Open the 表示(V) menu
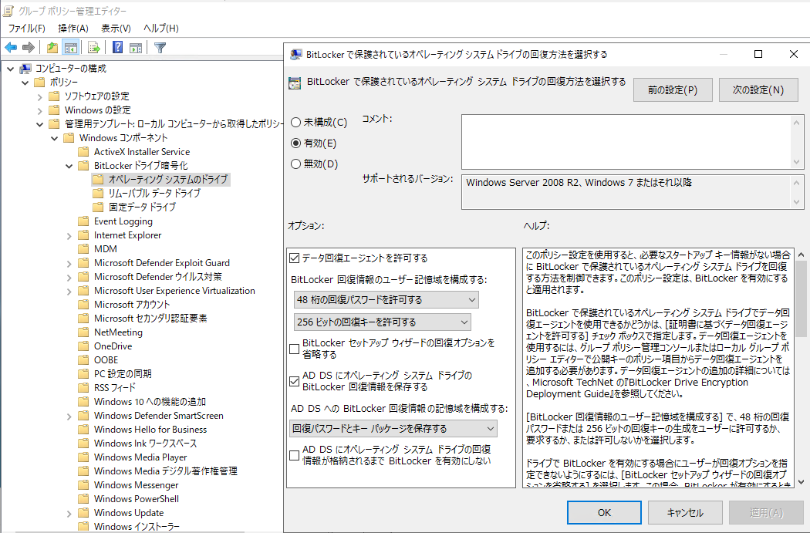 pos(116,29)
